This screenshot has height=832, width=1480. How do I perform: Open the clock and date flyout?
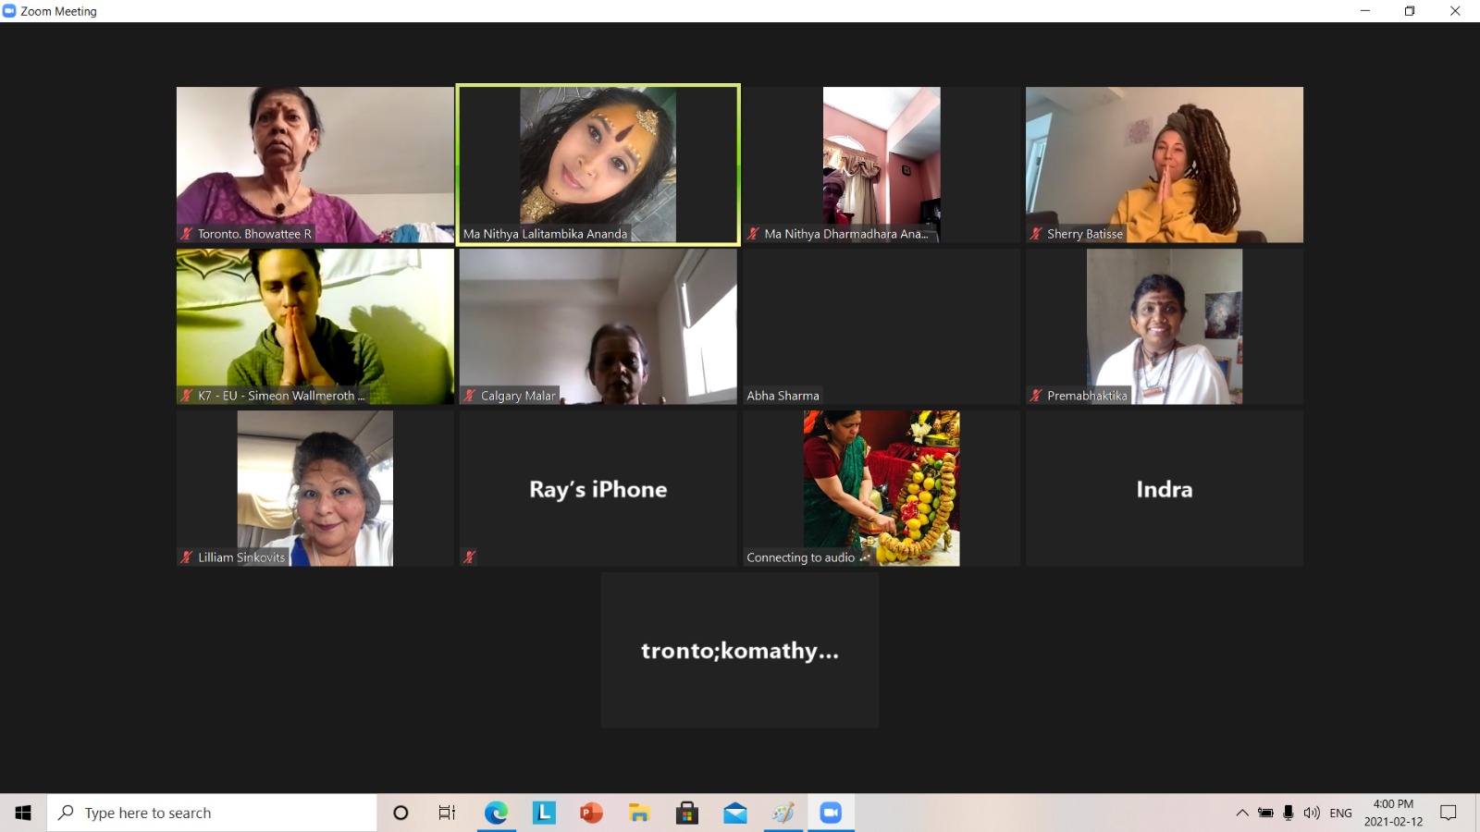tap(1393, 813)
